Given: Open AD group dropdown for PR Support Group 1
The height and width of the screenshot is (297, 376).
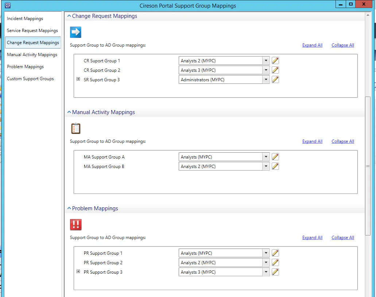Looking at the screenshot, I should [266, 253].
